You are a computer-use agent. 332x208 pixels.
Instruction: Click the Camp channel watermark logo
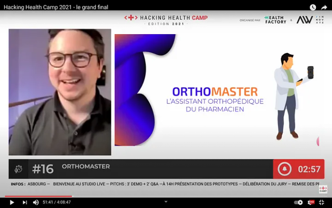[x=323, y=189]
